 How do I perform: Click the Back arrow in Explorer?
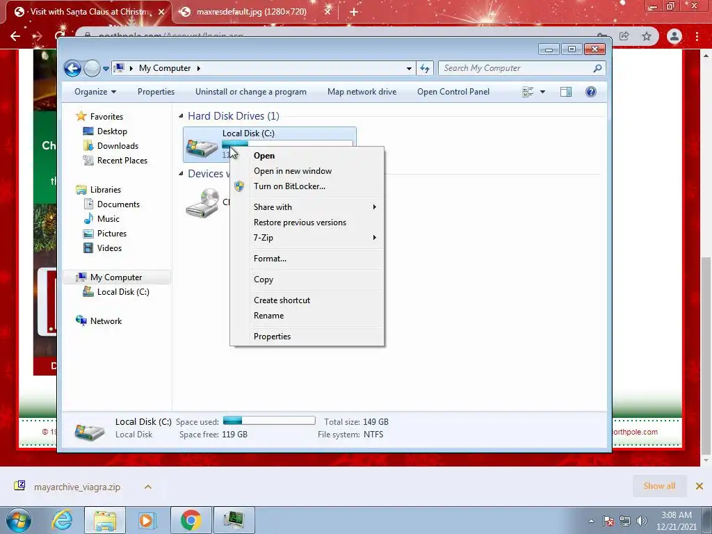(x=72, y=68)
